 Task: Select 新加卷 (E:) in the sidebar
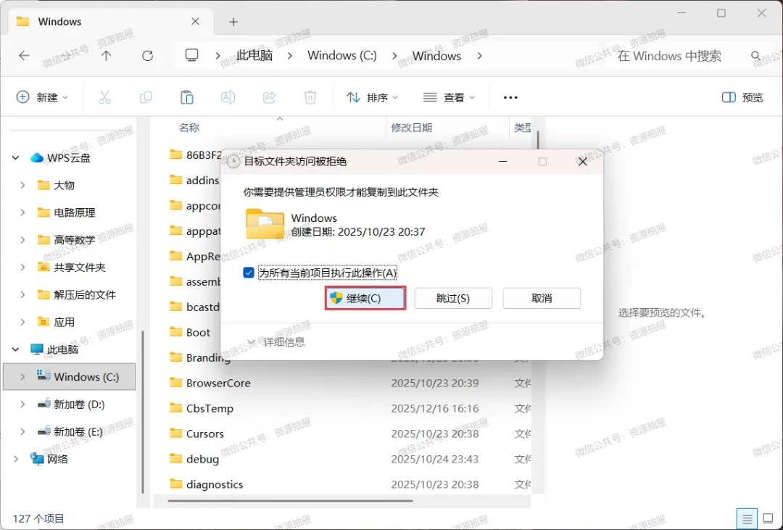point(70,431)
